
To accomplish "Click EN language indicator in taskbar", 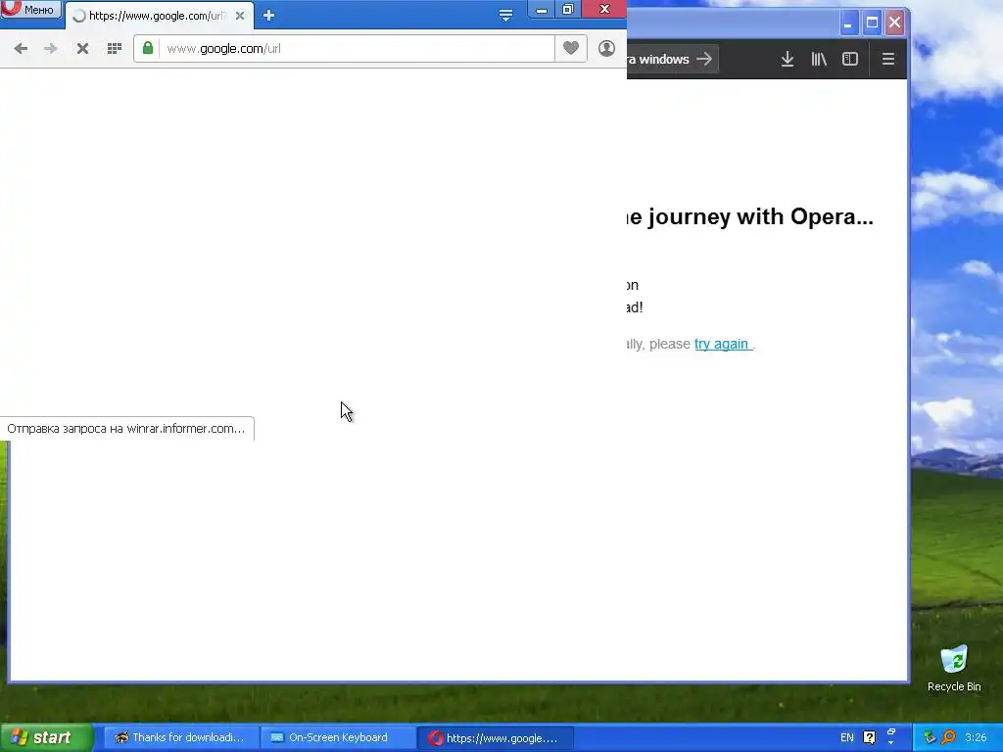I will (847, 738).
